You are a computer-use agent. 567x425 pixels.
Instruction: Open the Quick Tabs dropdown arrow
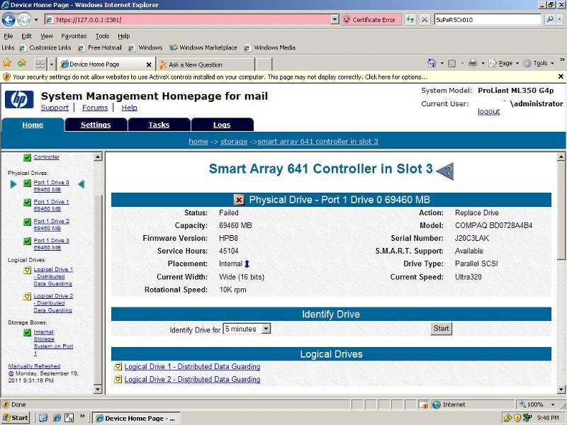tap(51, 64)
